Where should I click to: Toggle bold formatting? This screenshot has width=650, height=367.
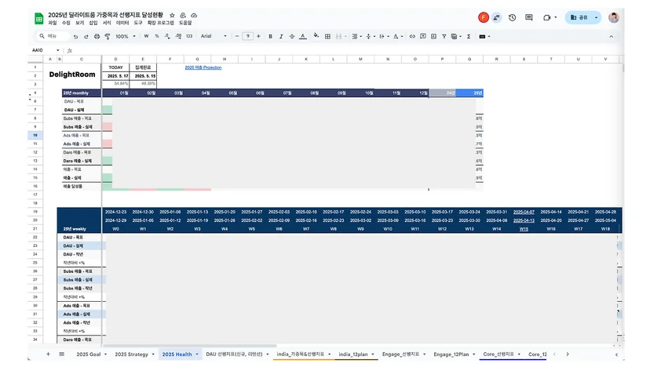(270, 36)
